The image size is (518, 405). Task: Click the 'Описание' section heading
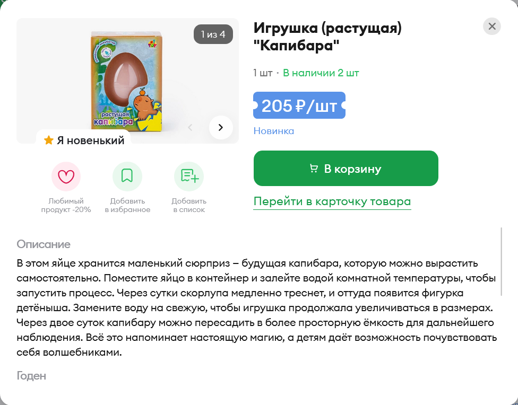pyautogui.click(x=44, y=244)
